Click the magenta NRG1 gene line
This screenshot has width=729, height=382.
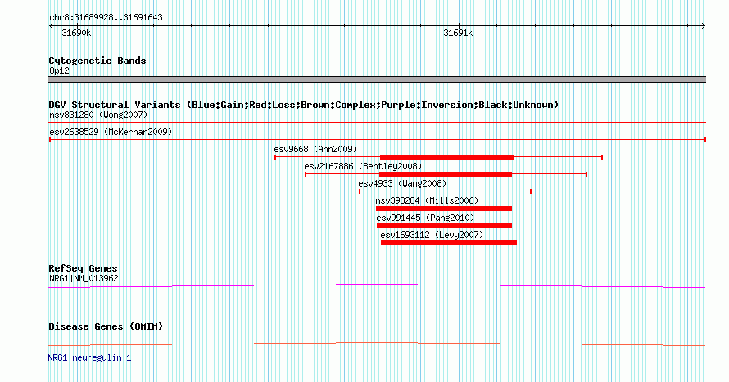pos(377,285)
